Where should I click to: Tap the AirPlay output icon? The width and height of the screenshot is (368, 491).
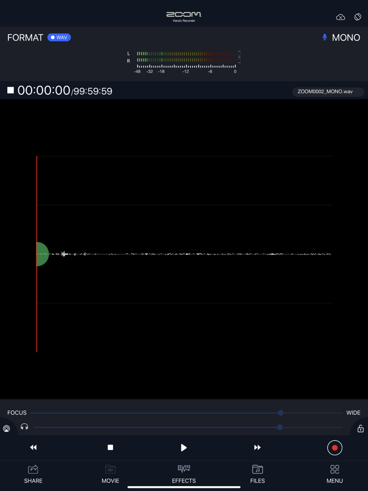(6, 428)
